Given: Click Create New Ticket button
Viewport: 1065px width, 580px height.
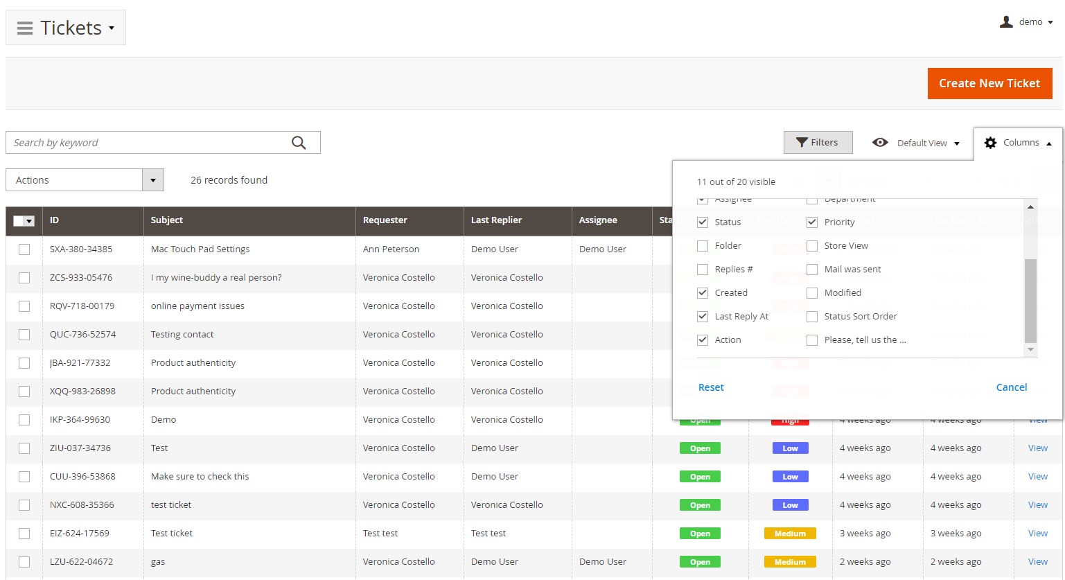Looking at the screenshot, I should [989, 83].
